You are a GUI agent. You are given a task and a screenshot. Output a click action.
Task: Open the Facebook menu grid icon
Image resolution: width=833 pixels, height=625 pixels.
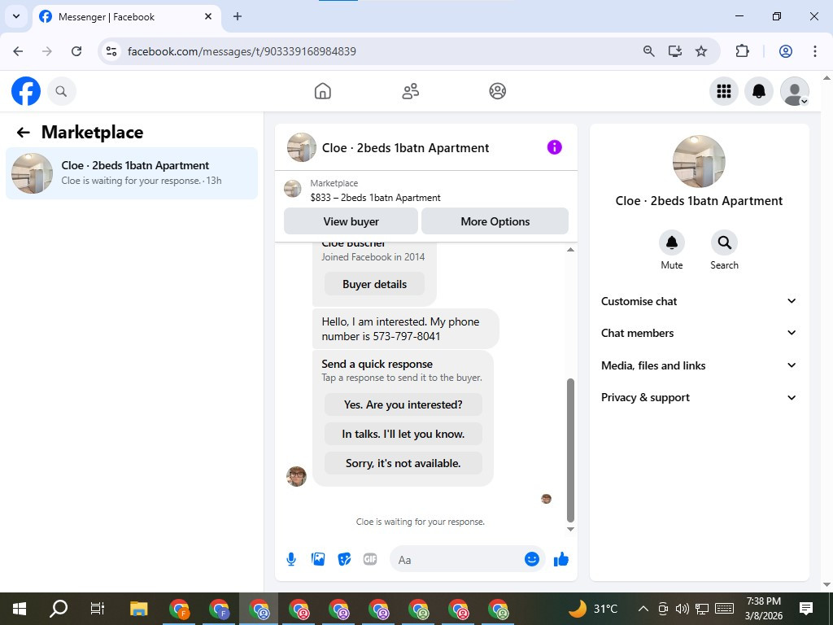[x=723, y=91]
